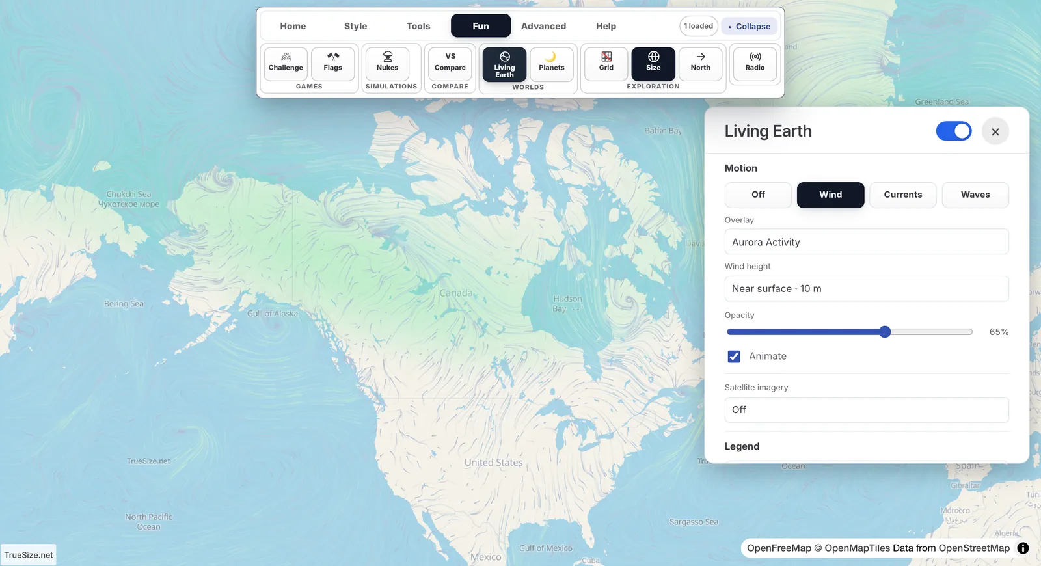The height and width of the screenshot is (566, 1041).
Task: Open the Planets worlds view
Action: pos(552,63)
